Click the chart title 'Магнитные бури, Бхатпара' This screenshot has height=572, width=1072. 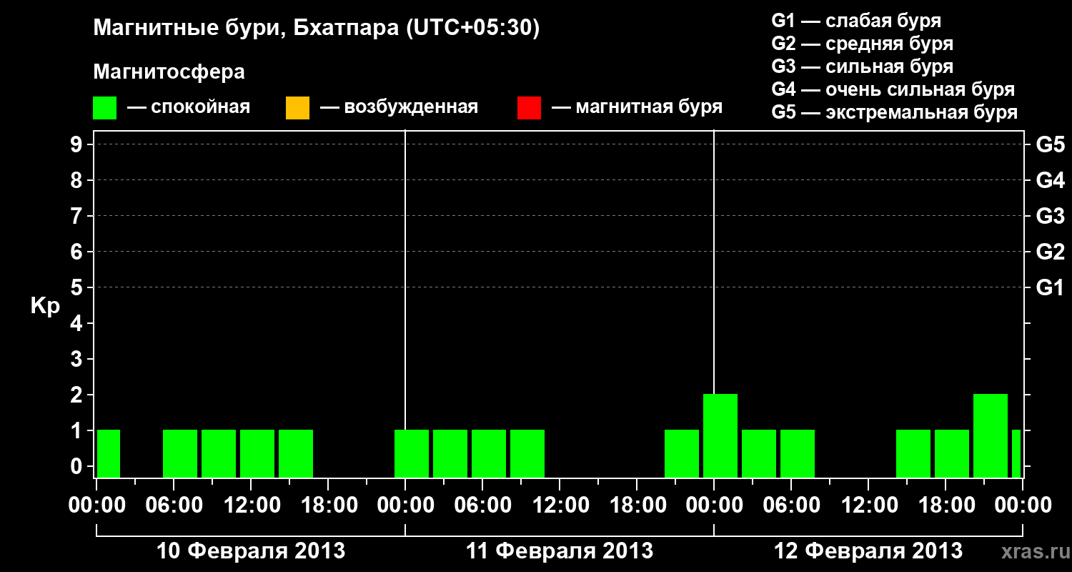click(x=246, y=29)
